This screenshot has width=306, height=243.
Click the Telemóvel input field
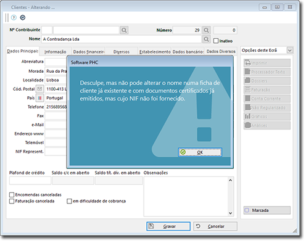(x=56, y=142)
